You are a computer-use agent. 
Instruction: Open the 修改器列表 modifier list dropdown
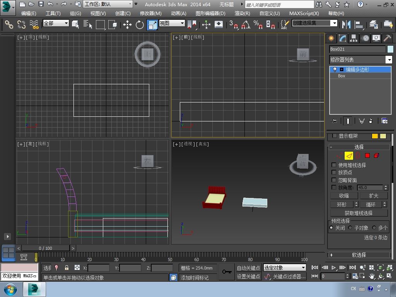[x=361, y=60]
